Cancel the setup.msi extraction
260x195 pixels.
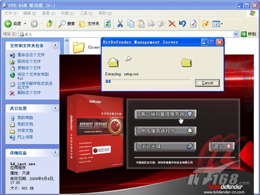coord(208,83)
